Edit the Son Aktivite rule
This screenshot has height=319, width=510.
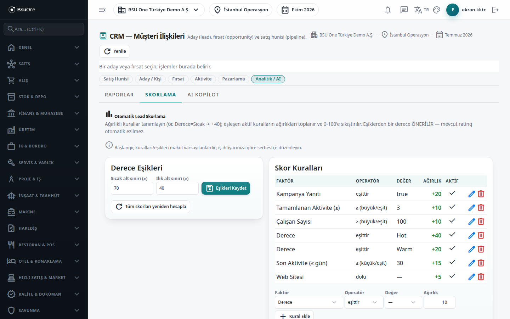tap(472, 263)
